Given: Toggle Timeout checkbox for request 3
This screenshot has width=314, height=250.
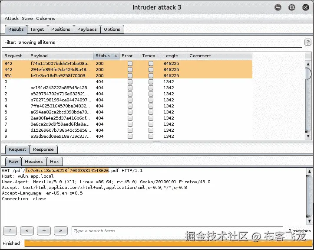Looking at the screenshot, I should pyautogui.click(x=151, y=100).
